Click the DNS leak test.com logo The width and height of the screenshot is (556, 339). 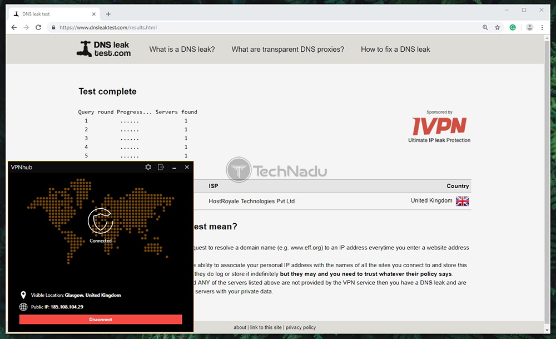point(103,48)
